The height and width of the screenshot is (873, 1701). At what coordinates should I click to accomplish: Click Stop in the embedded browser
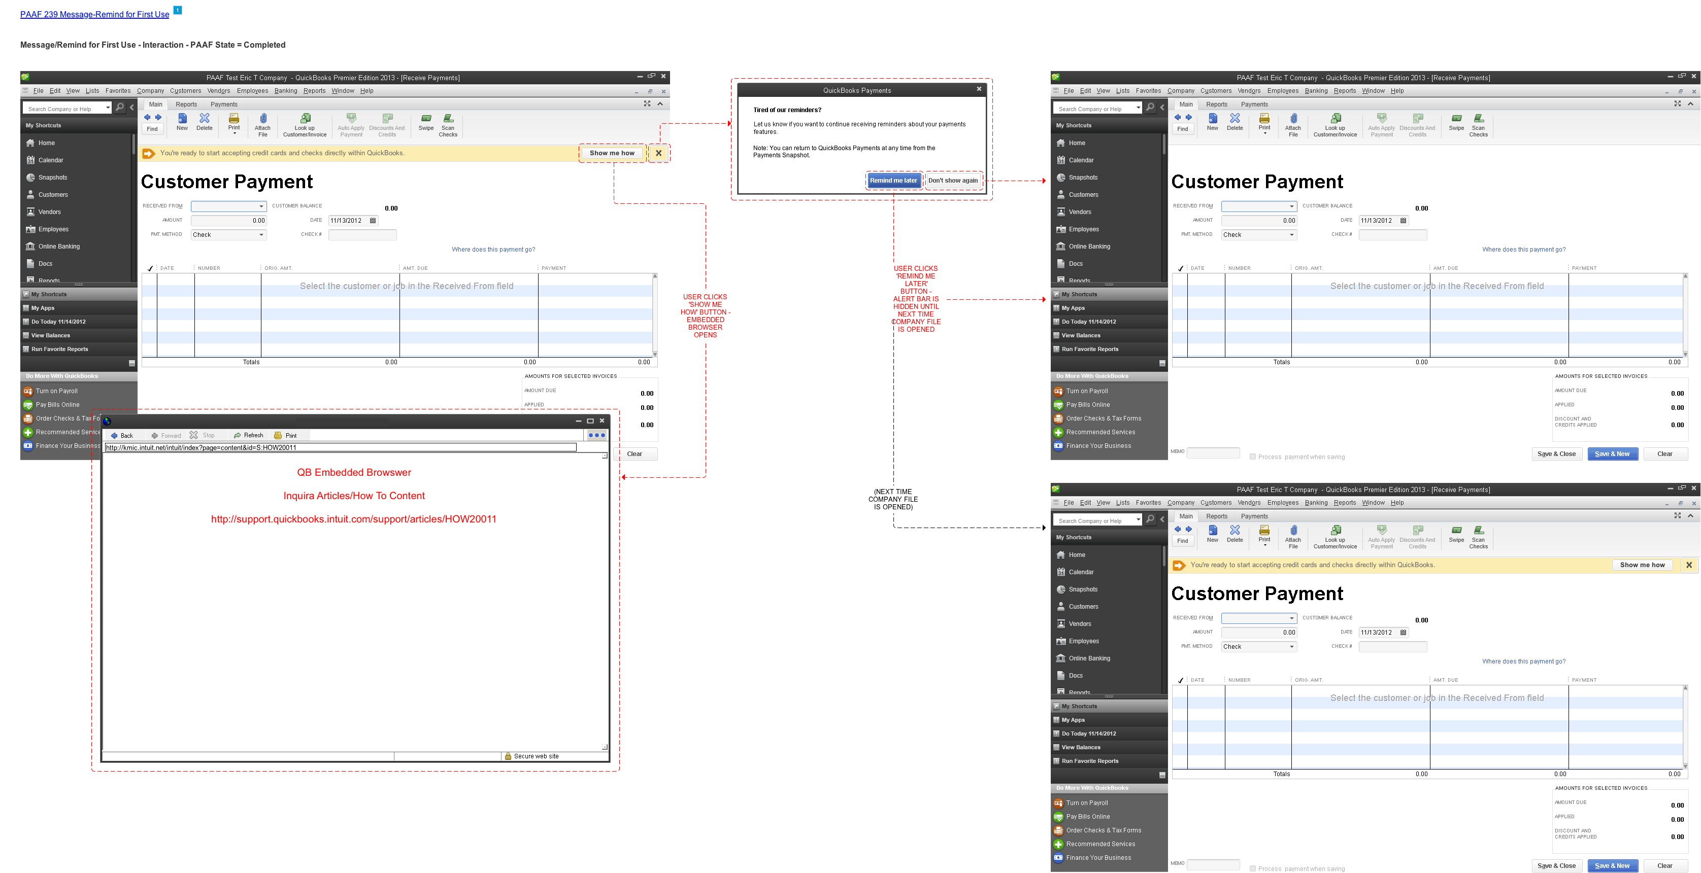pyautogui.click(x=203, y=436)
